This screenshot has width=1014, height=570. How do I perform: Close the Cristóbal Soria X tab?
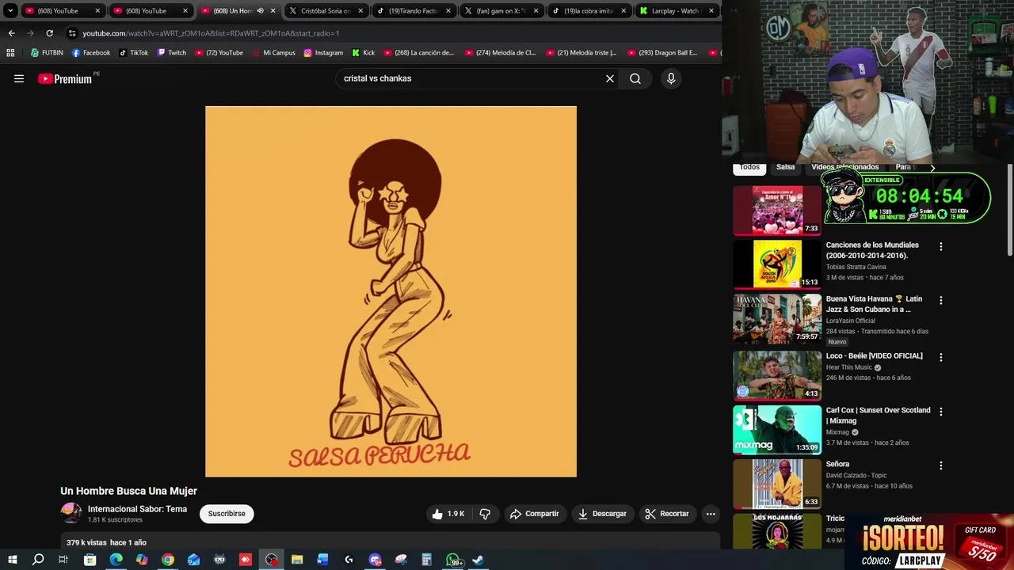click(x=360, y=11)
